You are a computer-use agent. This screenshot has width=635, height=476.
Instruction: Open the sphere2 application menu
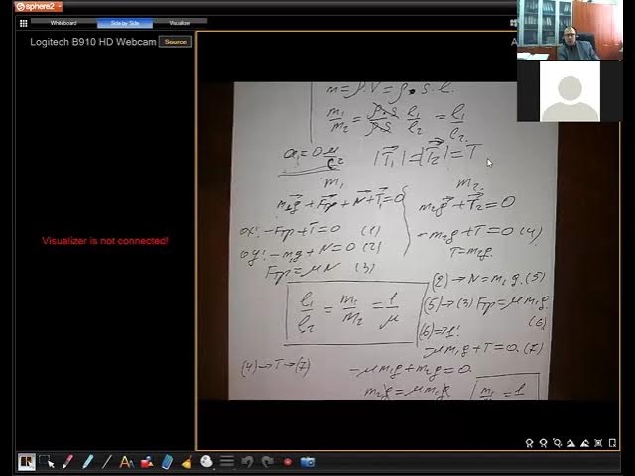tap(39, 7)
